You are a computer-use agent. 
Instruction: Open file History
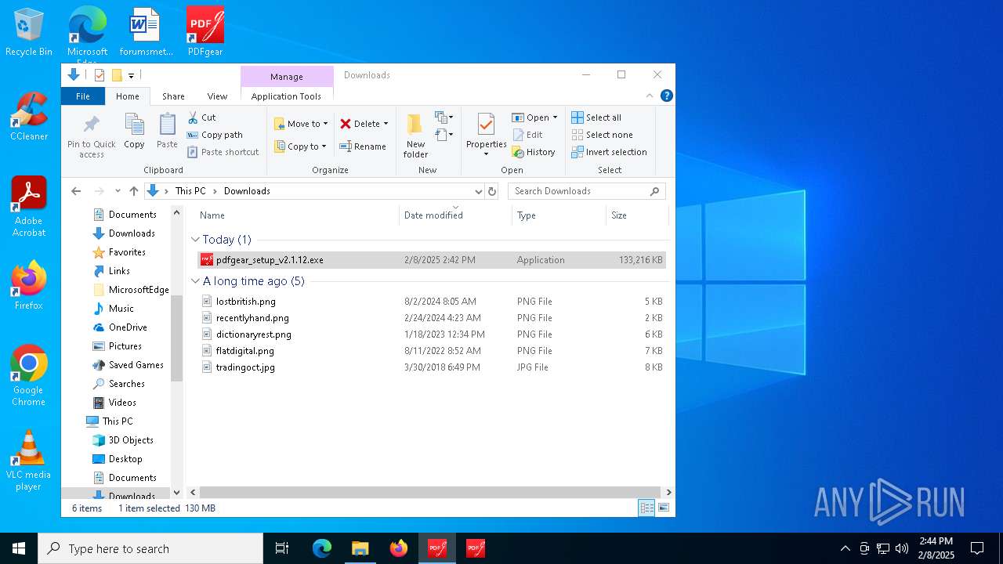534,152
